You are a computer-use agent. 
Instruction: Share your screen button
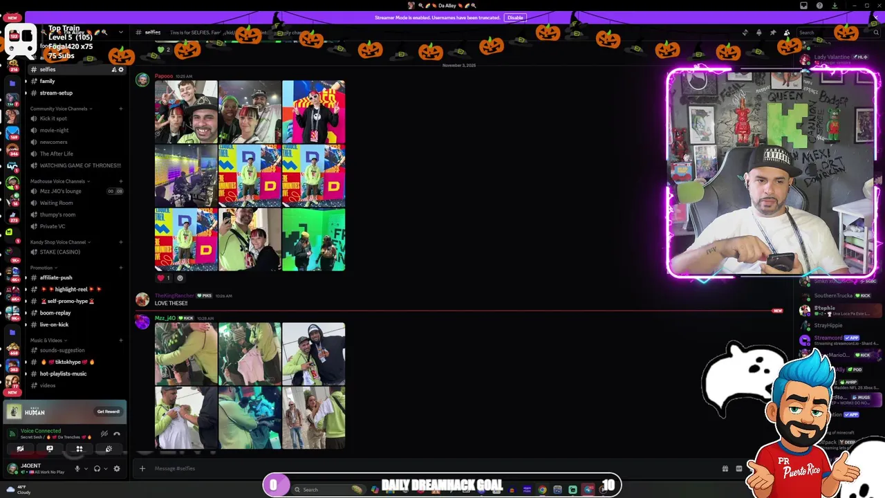click(50, 449)
